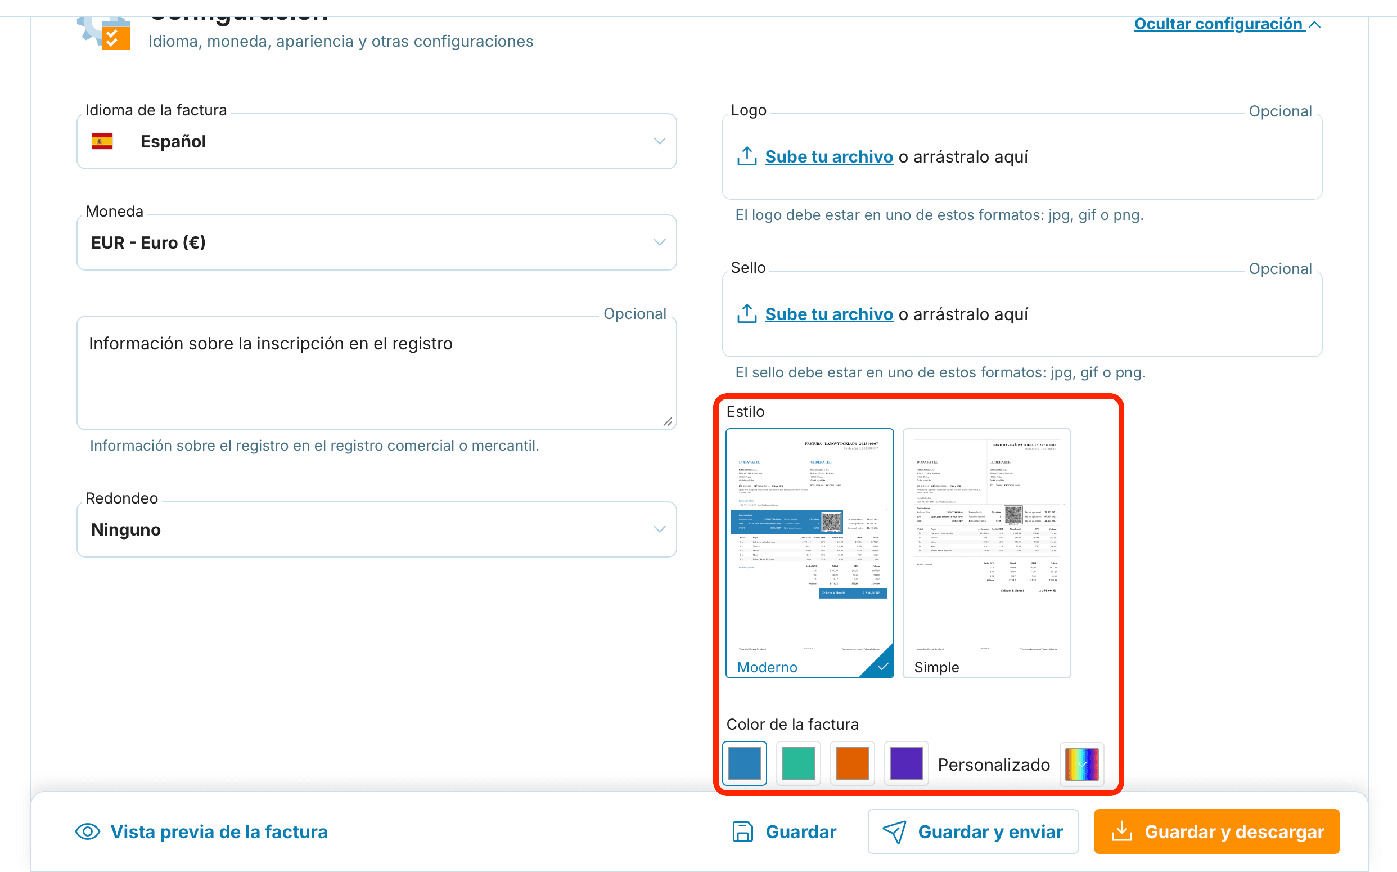Select the blue invoice color swatch
Image resolution: width=1397 pixels, height=872 pixels.
point(745,763)
